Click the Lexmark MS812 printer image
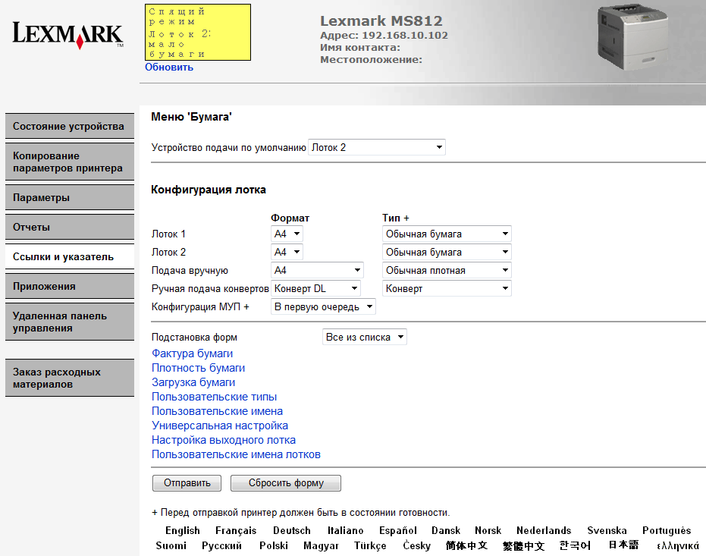 632,37
